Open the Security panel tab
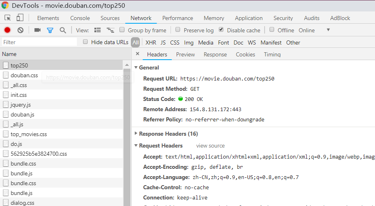 point(283,18)
